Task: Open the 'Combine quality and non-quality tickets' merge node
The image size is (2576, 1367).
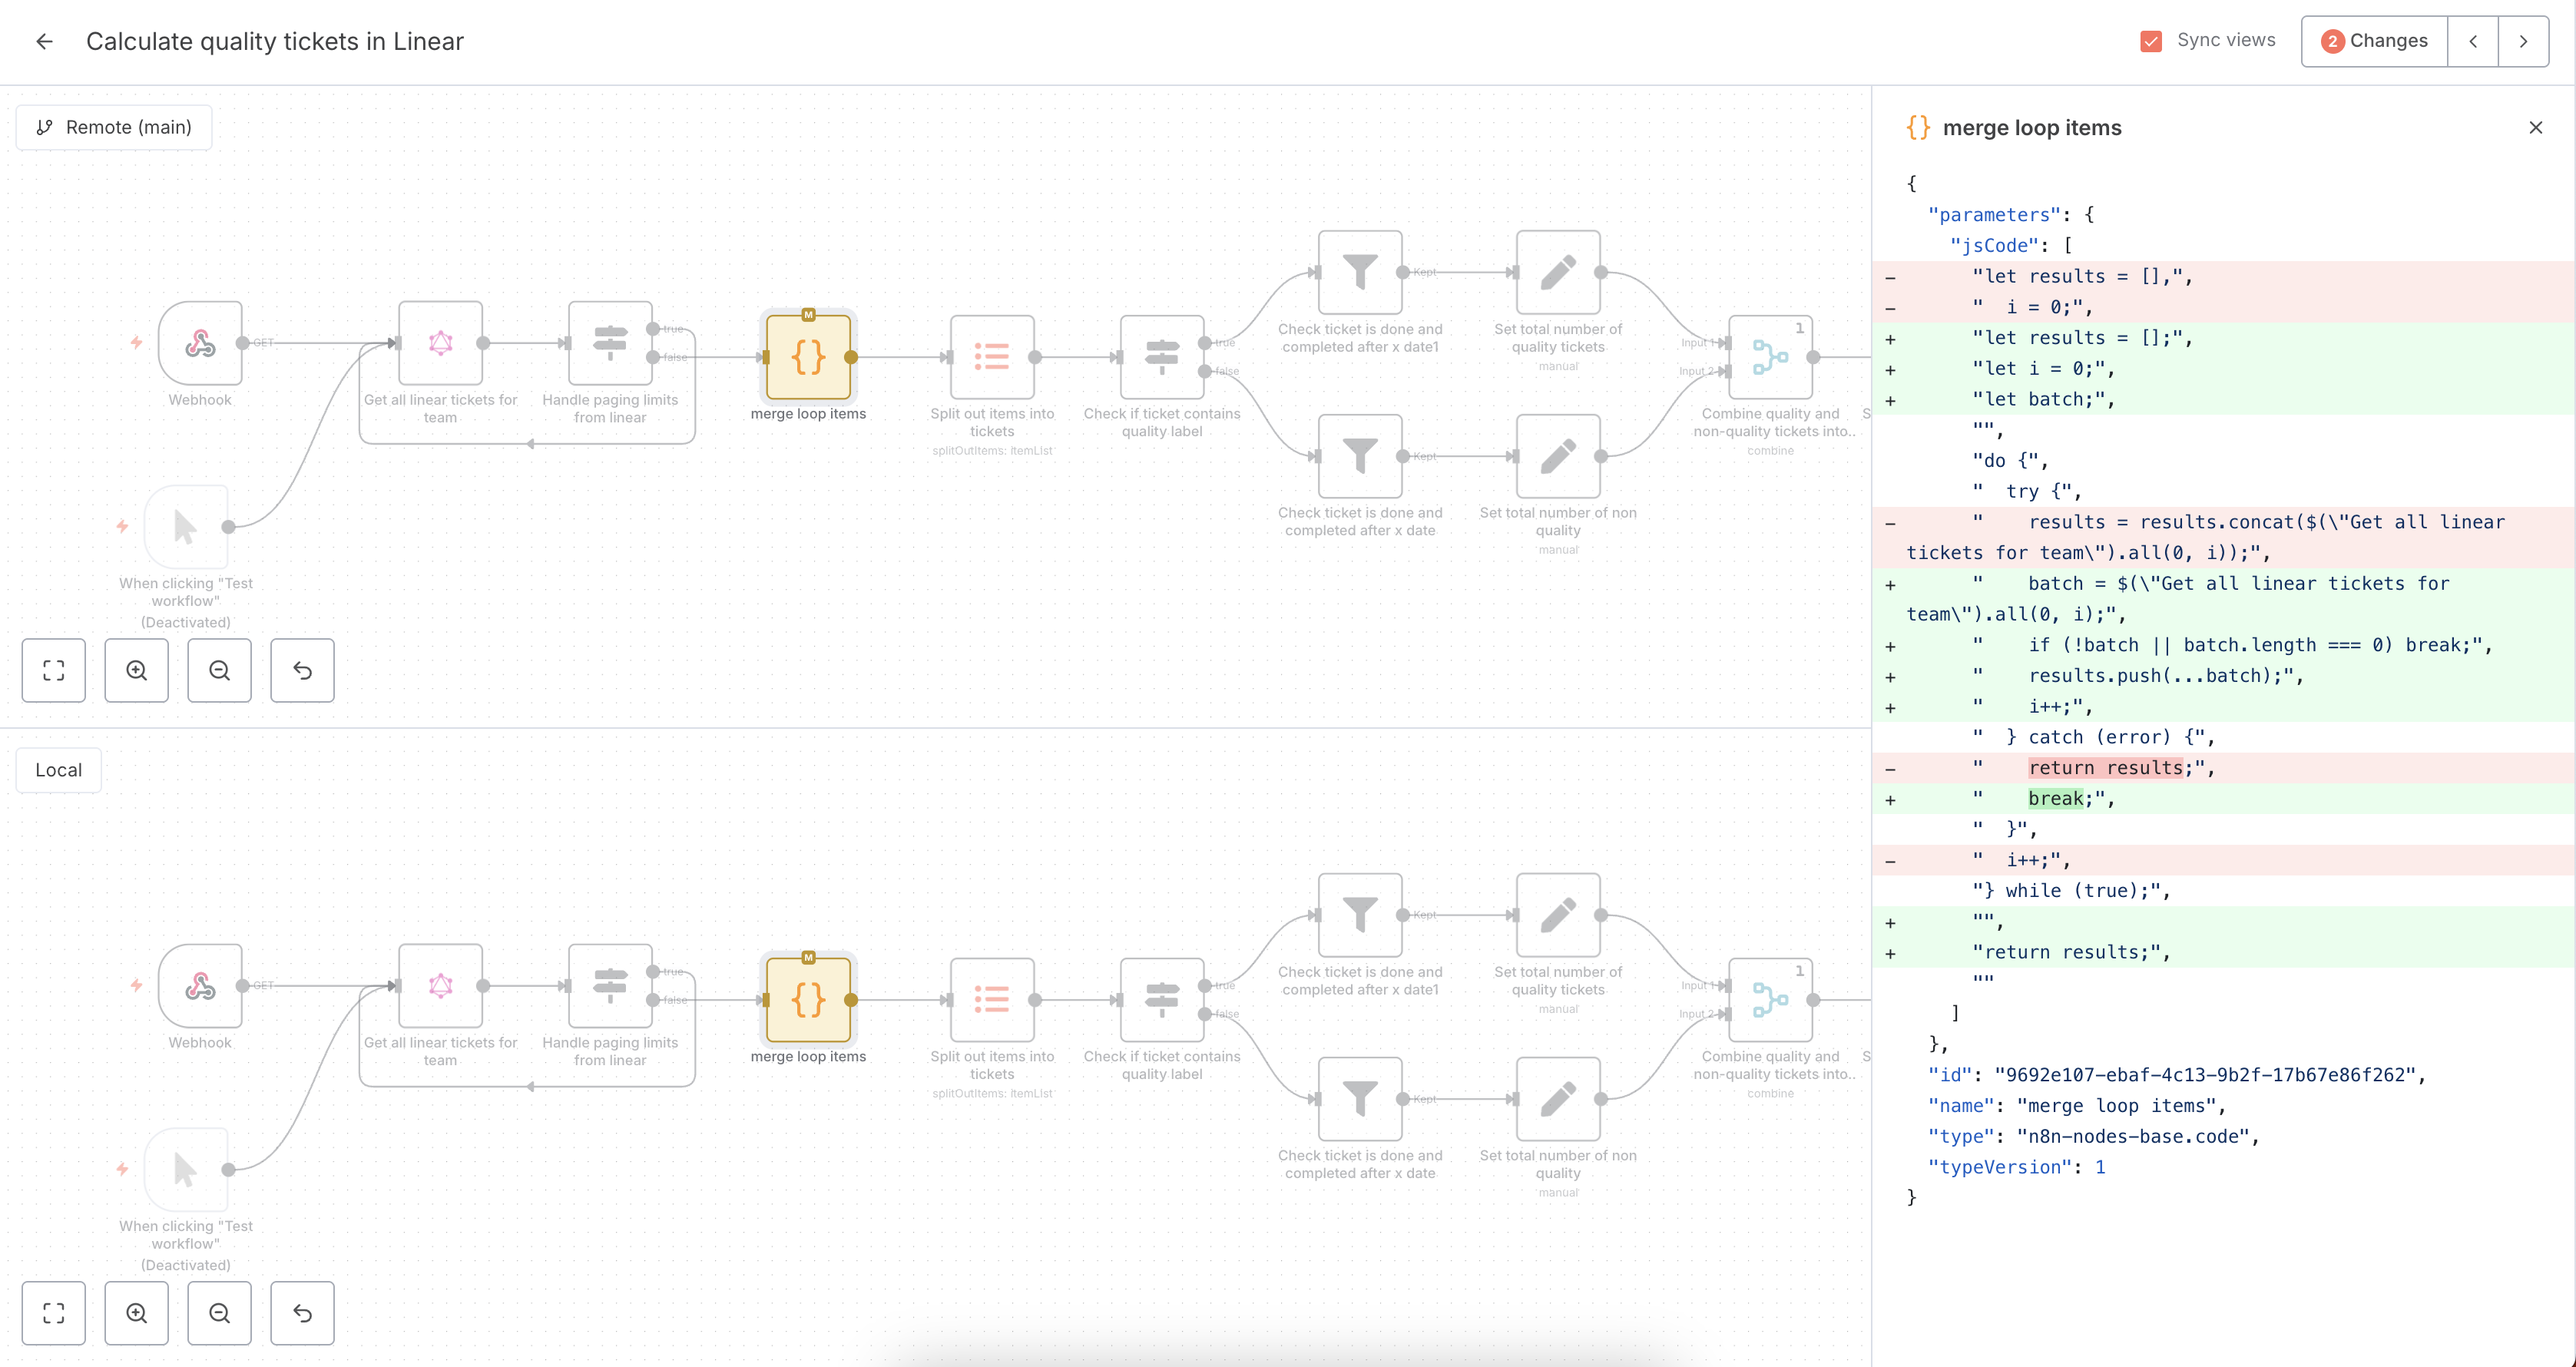Action: point(1770,358)
